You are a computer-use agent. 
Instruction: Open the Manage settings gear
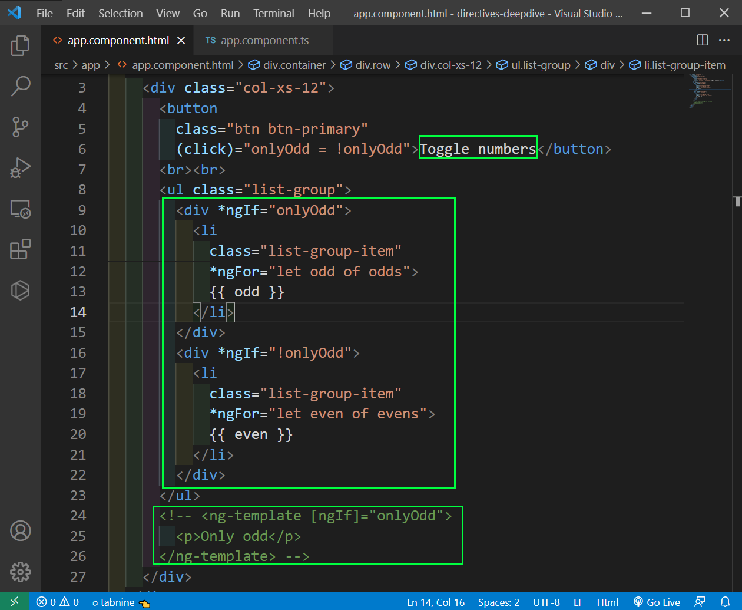tap(20, 572)
